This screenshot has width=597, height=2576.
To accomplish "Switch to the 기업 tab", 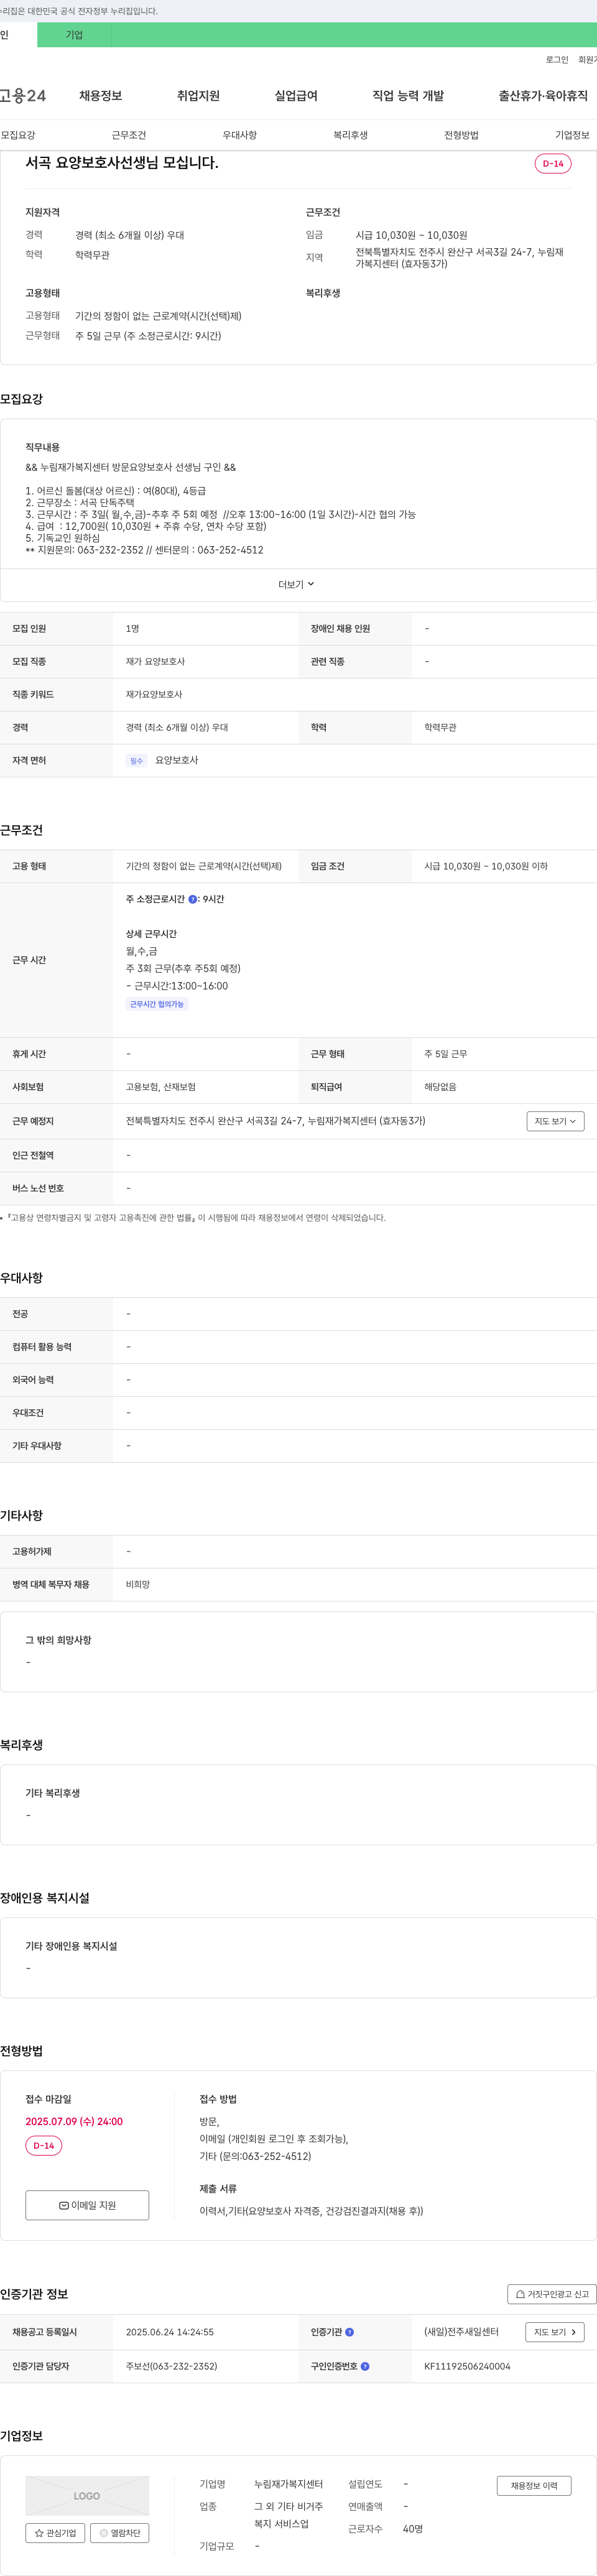I will coord(74,35).
